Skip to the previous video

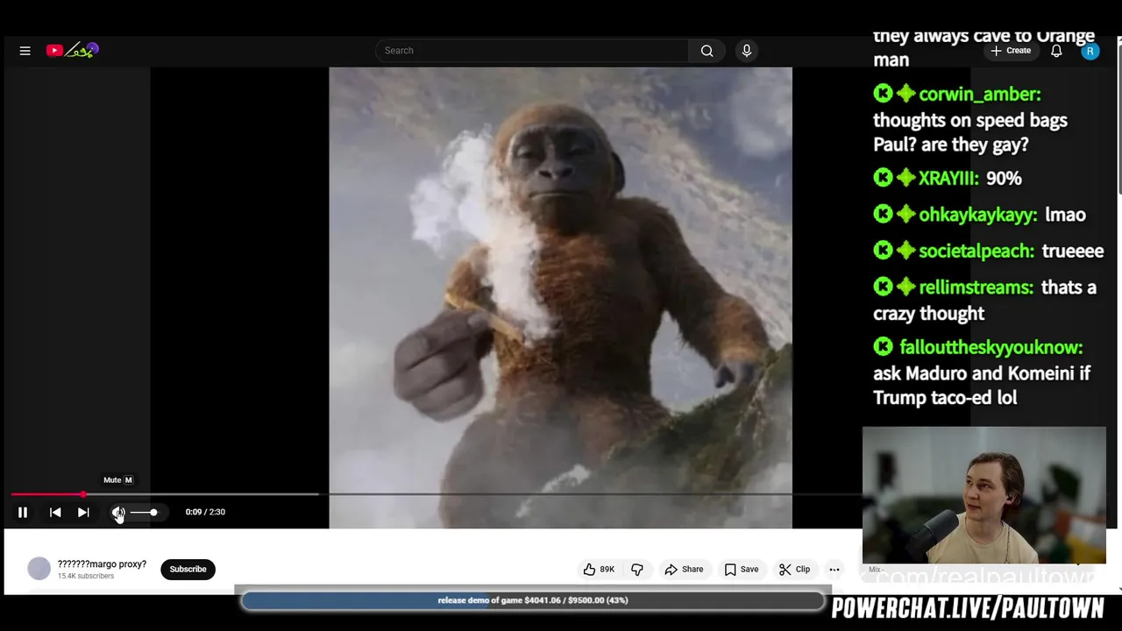pos(55,513)
